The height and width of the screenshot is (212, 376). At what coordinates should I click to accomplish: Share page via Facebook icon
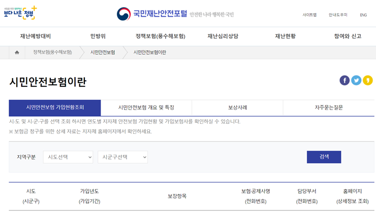click(344, 81)
